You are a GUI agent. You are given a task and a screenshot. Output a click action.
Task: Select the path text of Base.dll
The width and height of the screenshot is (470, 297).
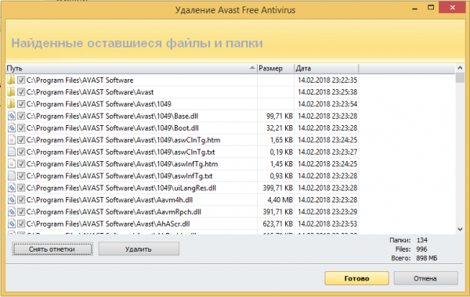(112, 116)
